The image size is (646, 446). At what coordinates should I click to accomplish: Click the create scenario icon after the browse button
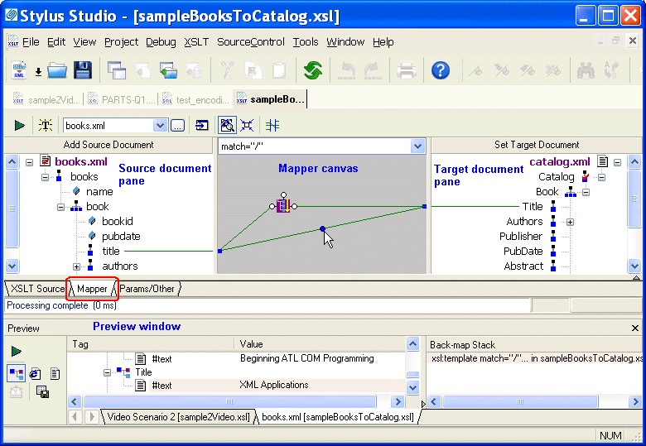point(202,126)
